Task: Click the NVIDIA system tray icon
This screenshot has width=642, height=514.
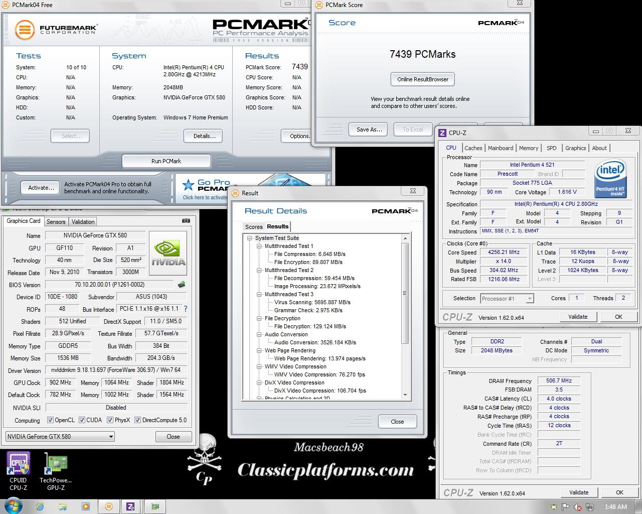Action: click(553, 506)
